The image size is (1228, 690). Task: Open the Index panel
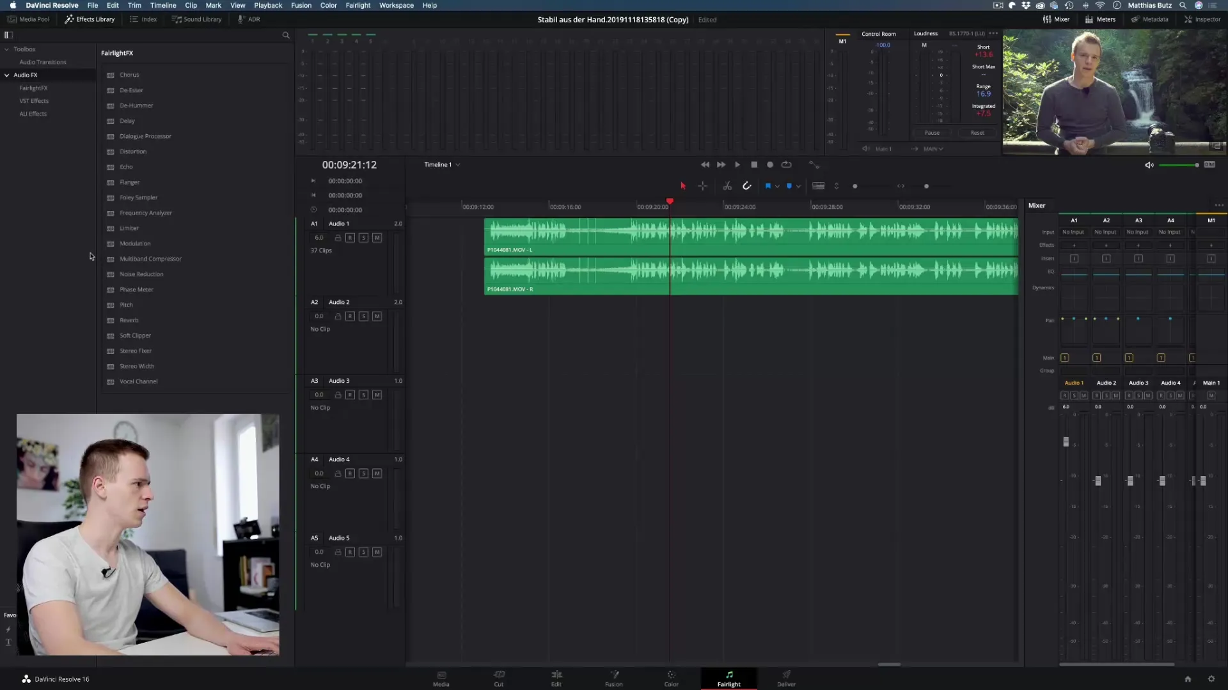point(143,19)
